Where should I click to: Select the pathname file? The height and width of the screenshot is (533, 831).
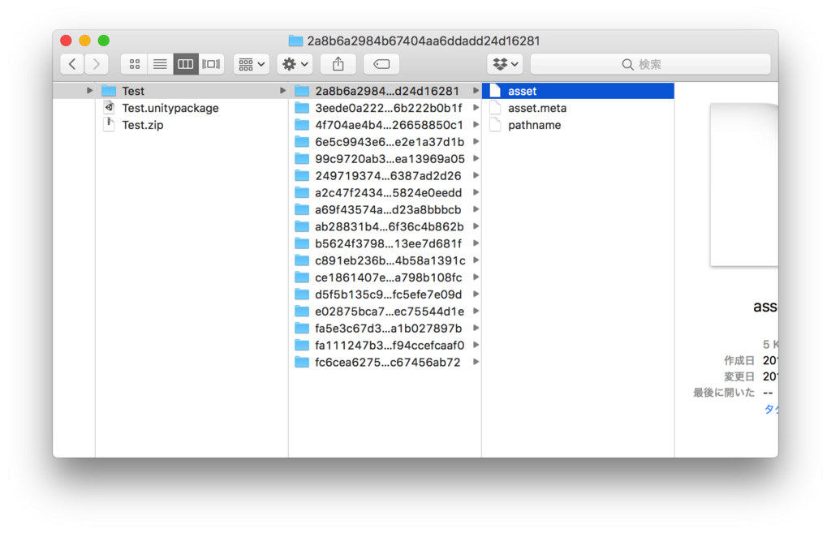coord(578,125)
